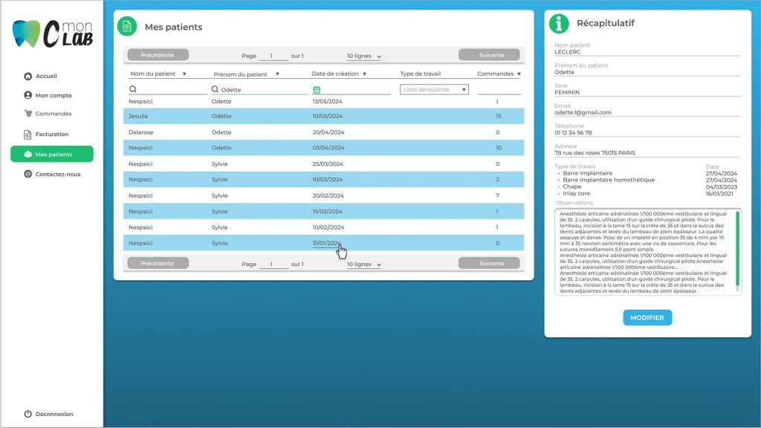
Task: Click email odette.l@gmail.com
Action: tap(583, 113)
